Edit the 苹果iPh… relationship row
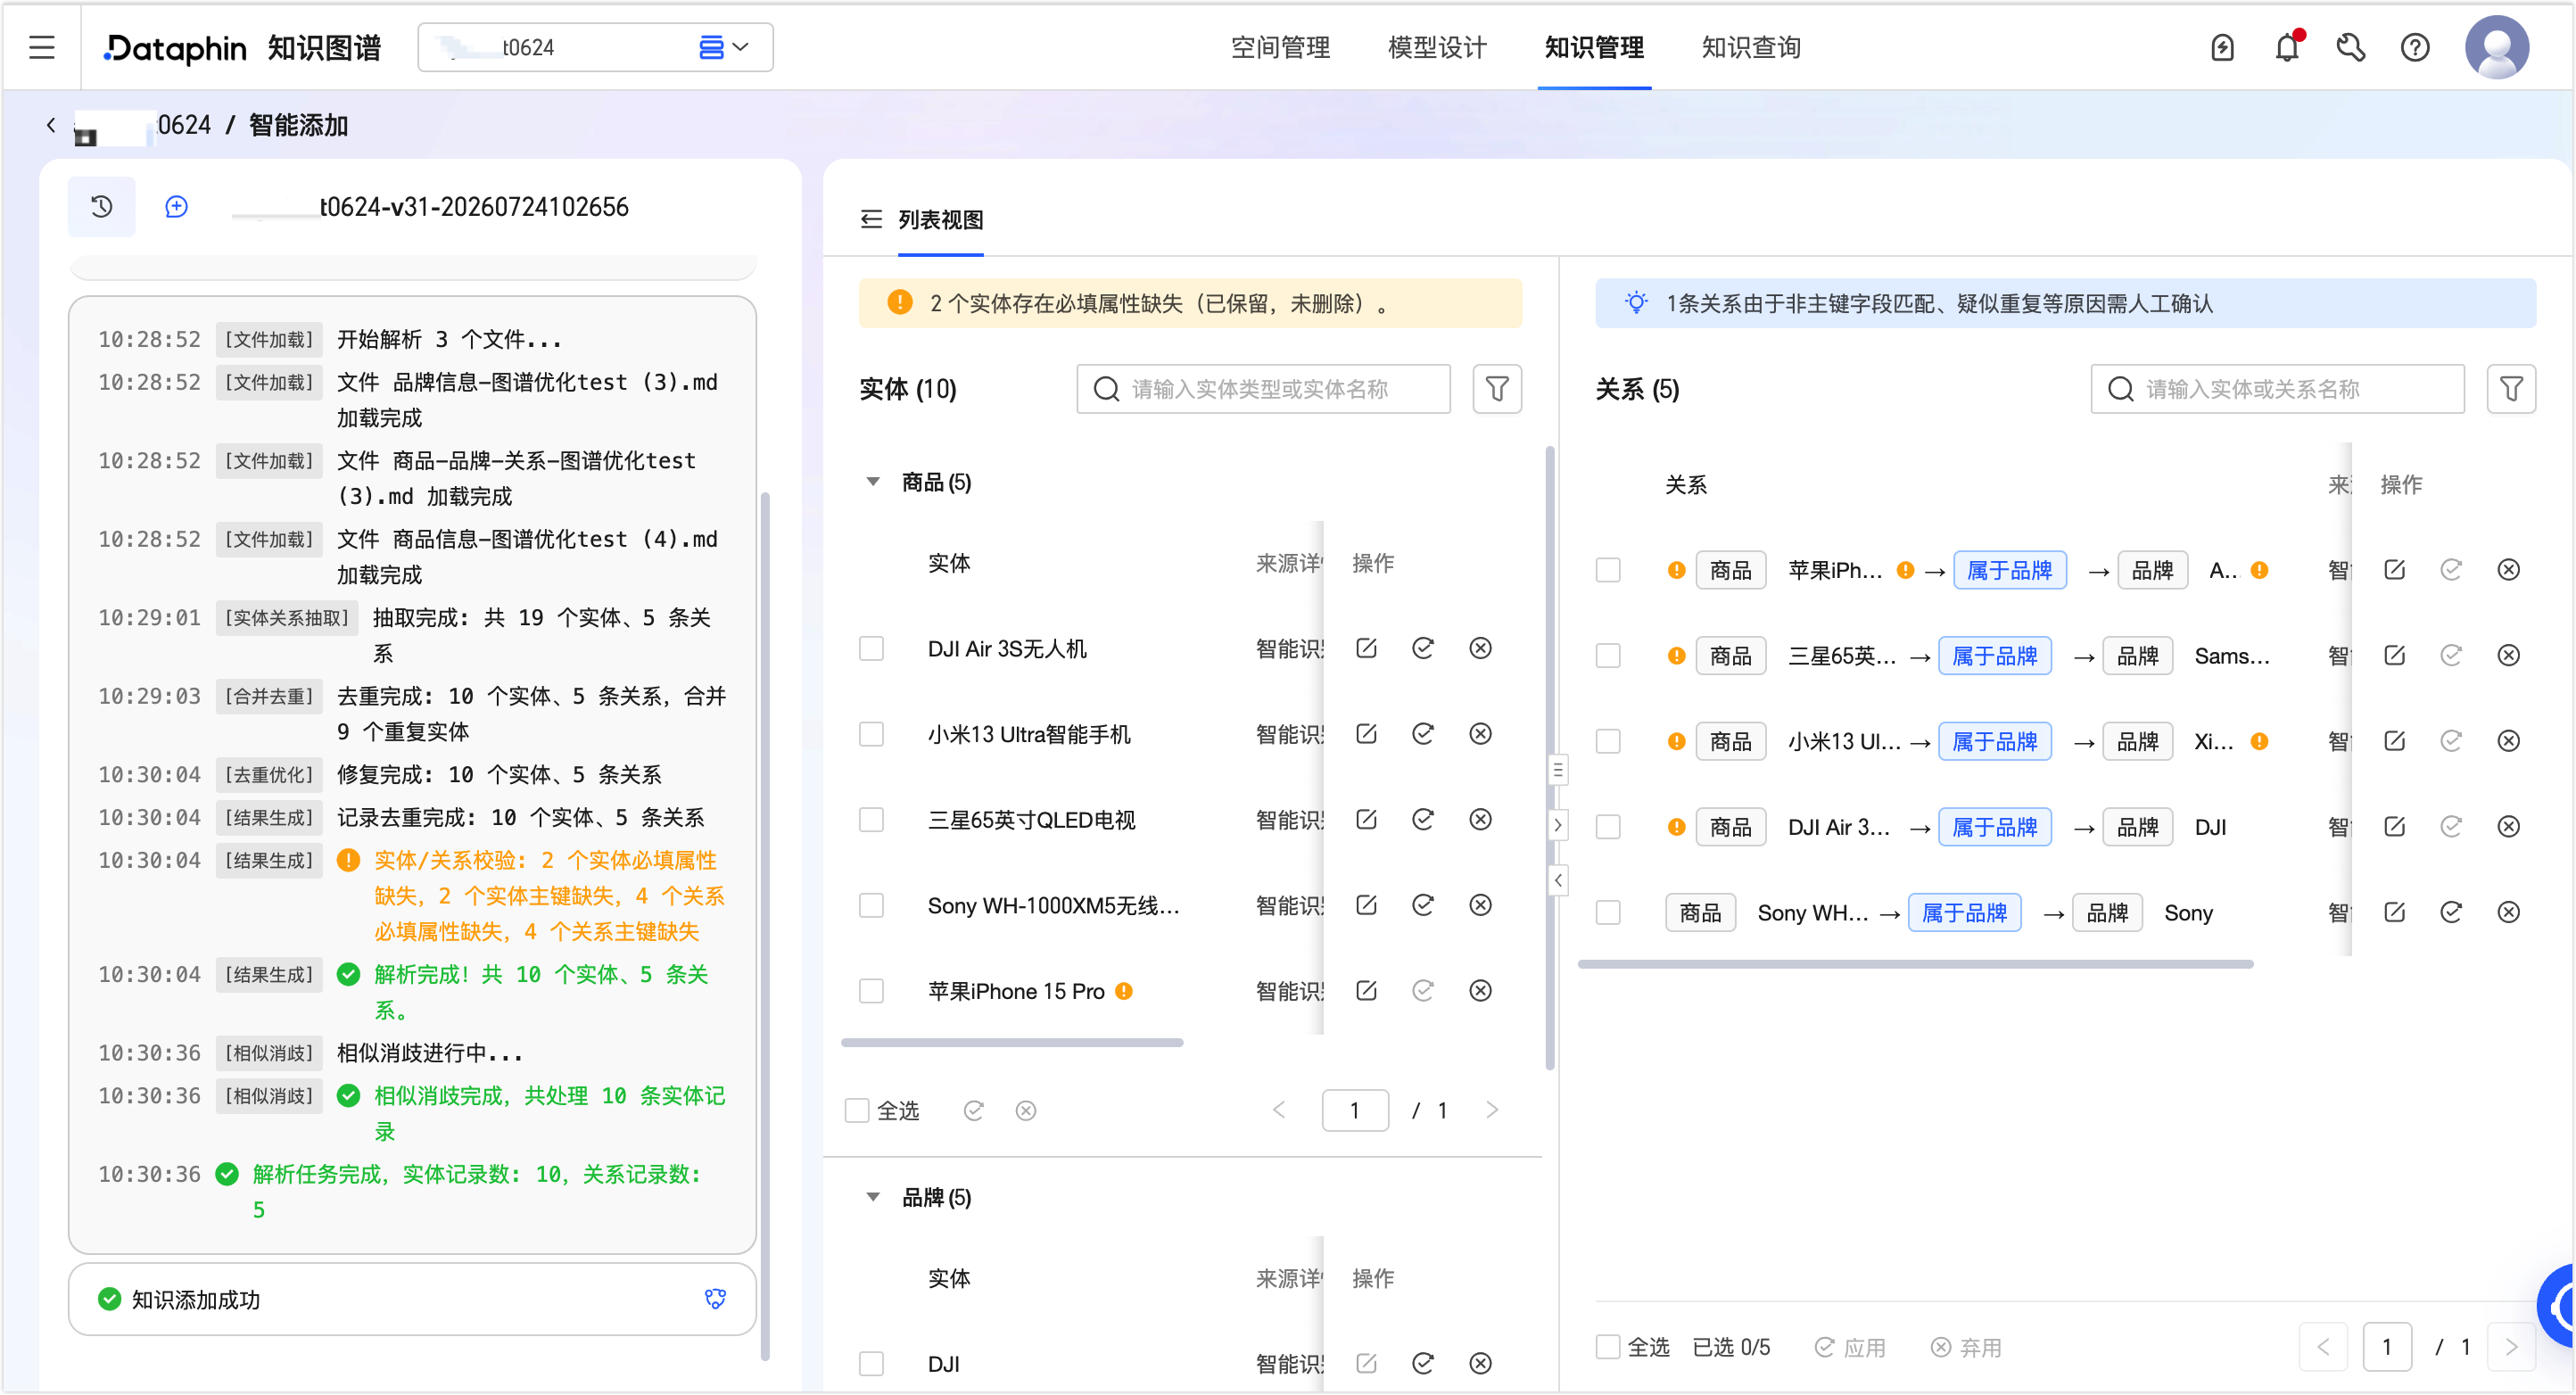2576x1395 pixels. click(x=2394, y=570)
